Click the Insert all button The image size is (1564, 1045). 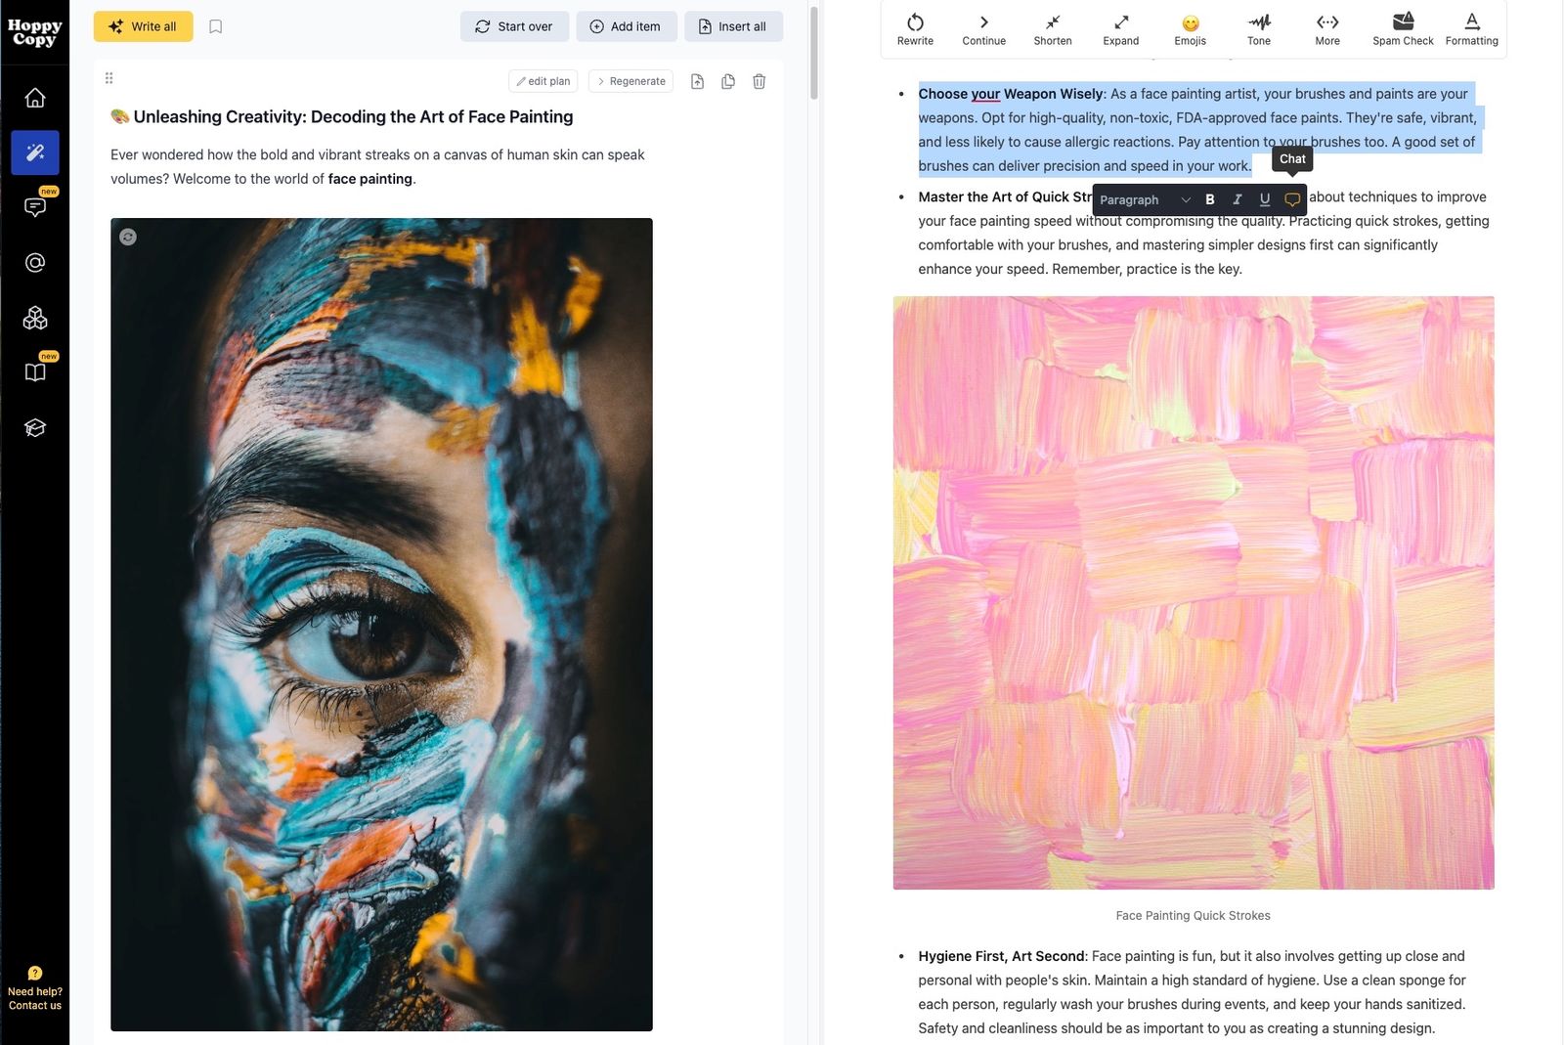click(x=733, y=26)
